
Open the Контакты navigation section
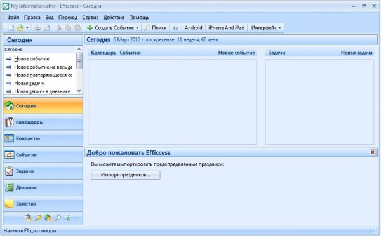coord(43,138)
